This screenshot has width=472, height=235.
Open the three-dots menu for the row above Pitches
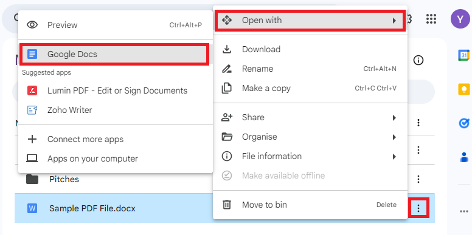418,149
